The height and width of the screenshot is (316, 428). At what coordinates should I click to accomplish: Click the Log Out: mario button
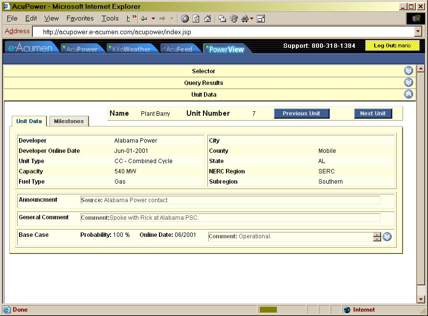click(x=393, y=45)
